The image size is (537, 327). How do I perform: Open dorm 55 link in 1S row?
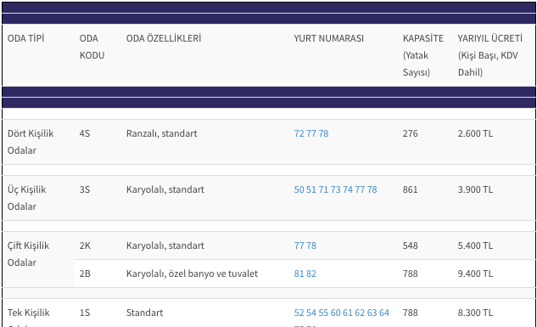323,313
